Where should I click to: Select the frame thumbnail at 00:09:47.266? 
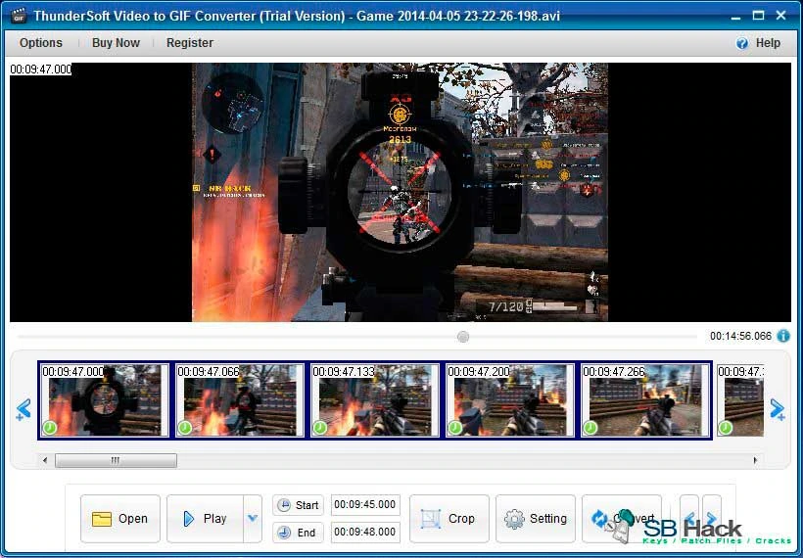click(644, 399)
